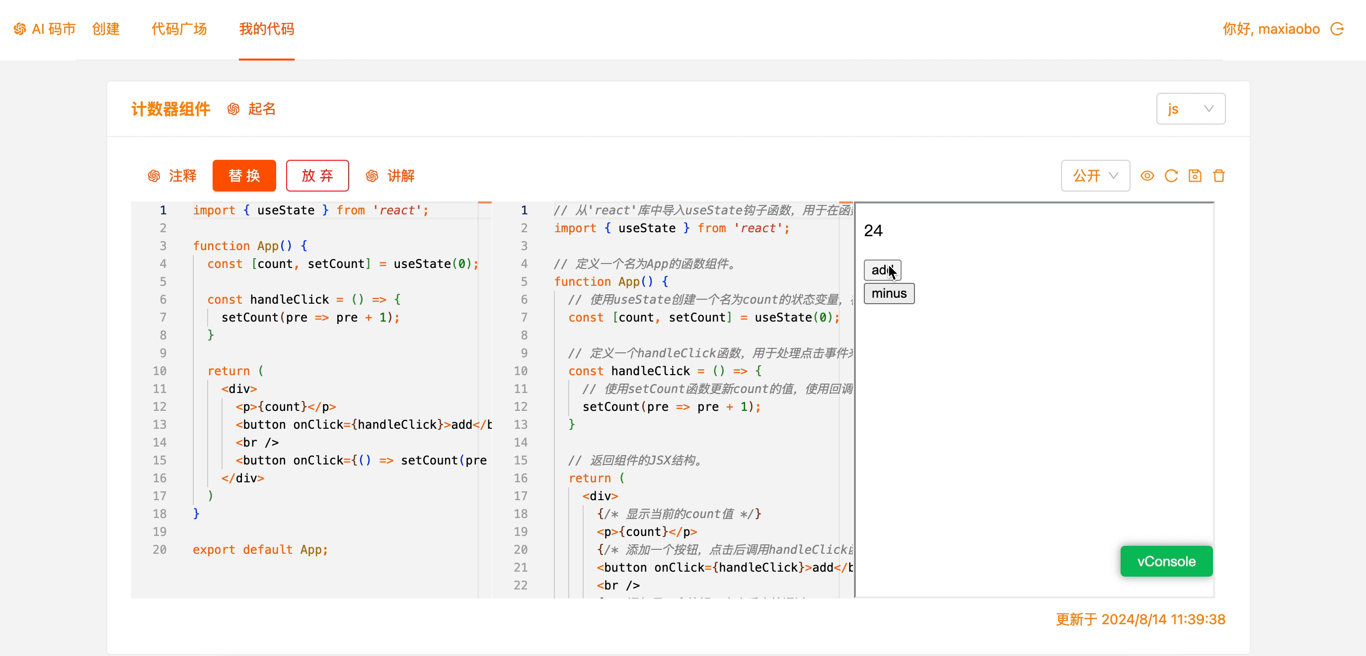Viewport: 1366px width, 656px height.
Task: Click the save code icon
Action: click(x=1195, y=176)
